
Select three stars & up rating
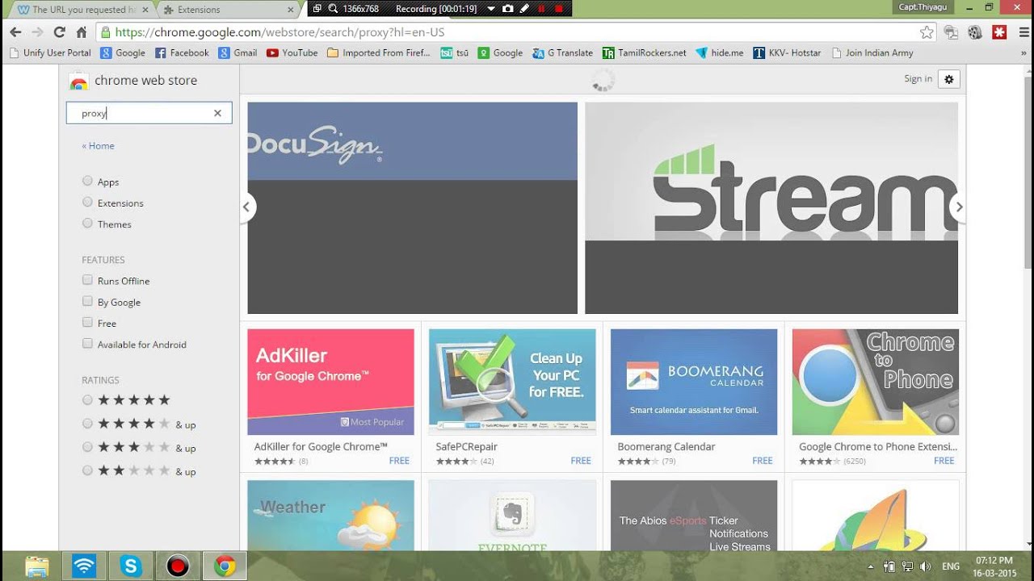point(87,446)
